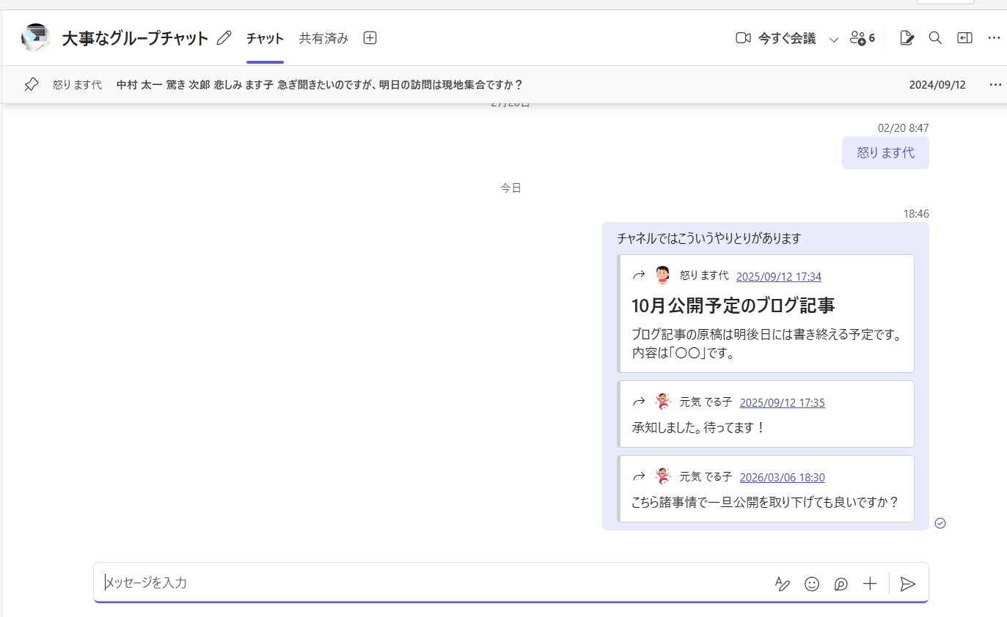
Task: Start a meeting with 今すぐ会議 button
Action: [x=776, y=39]
